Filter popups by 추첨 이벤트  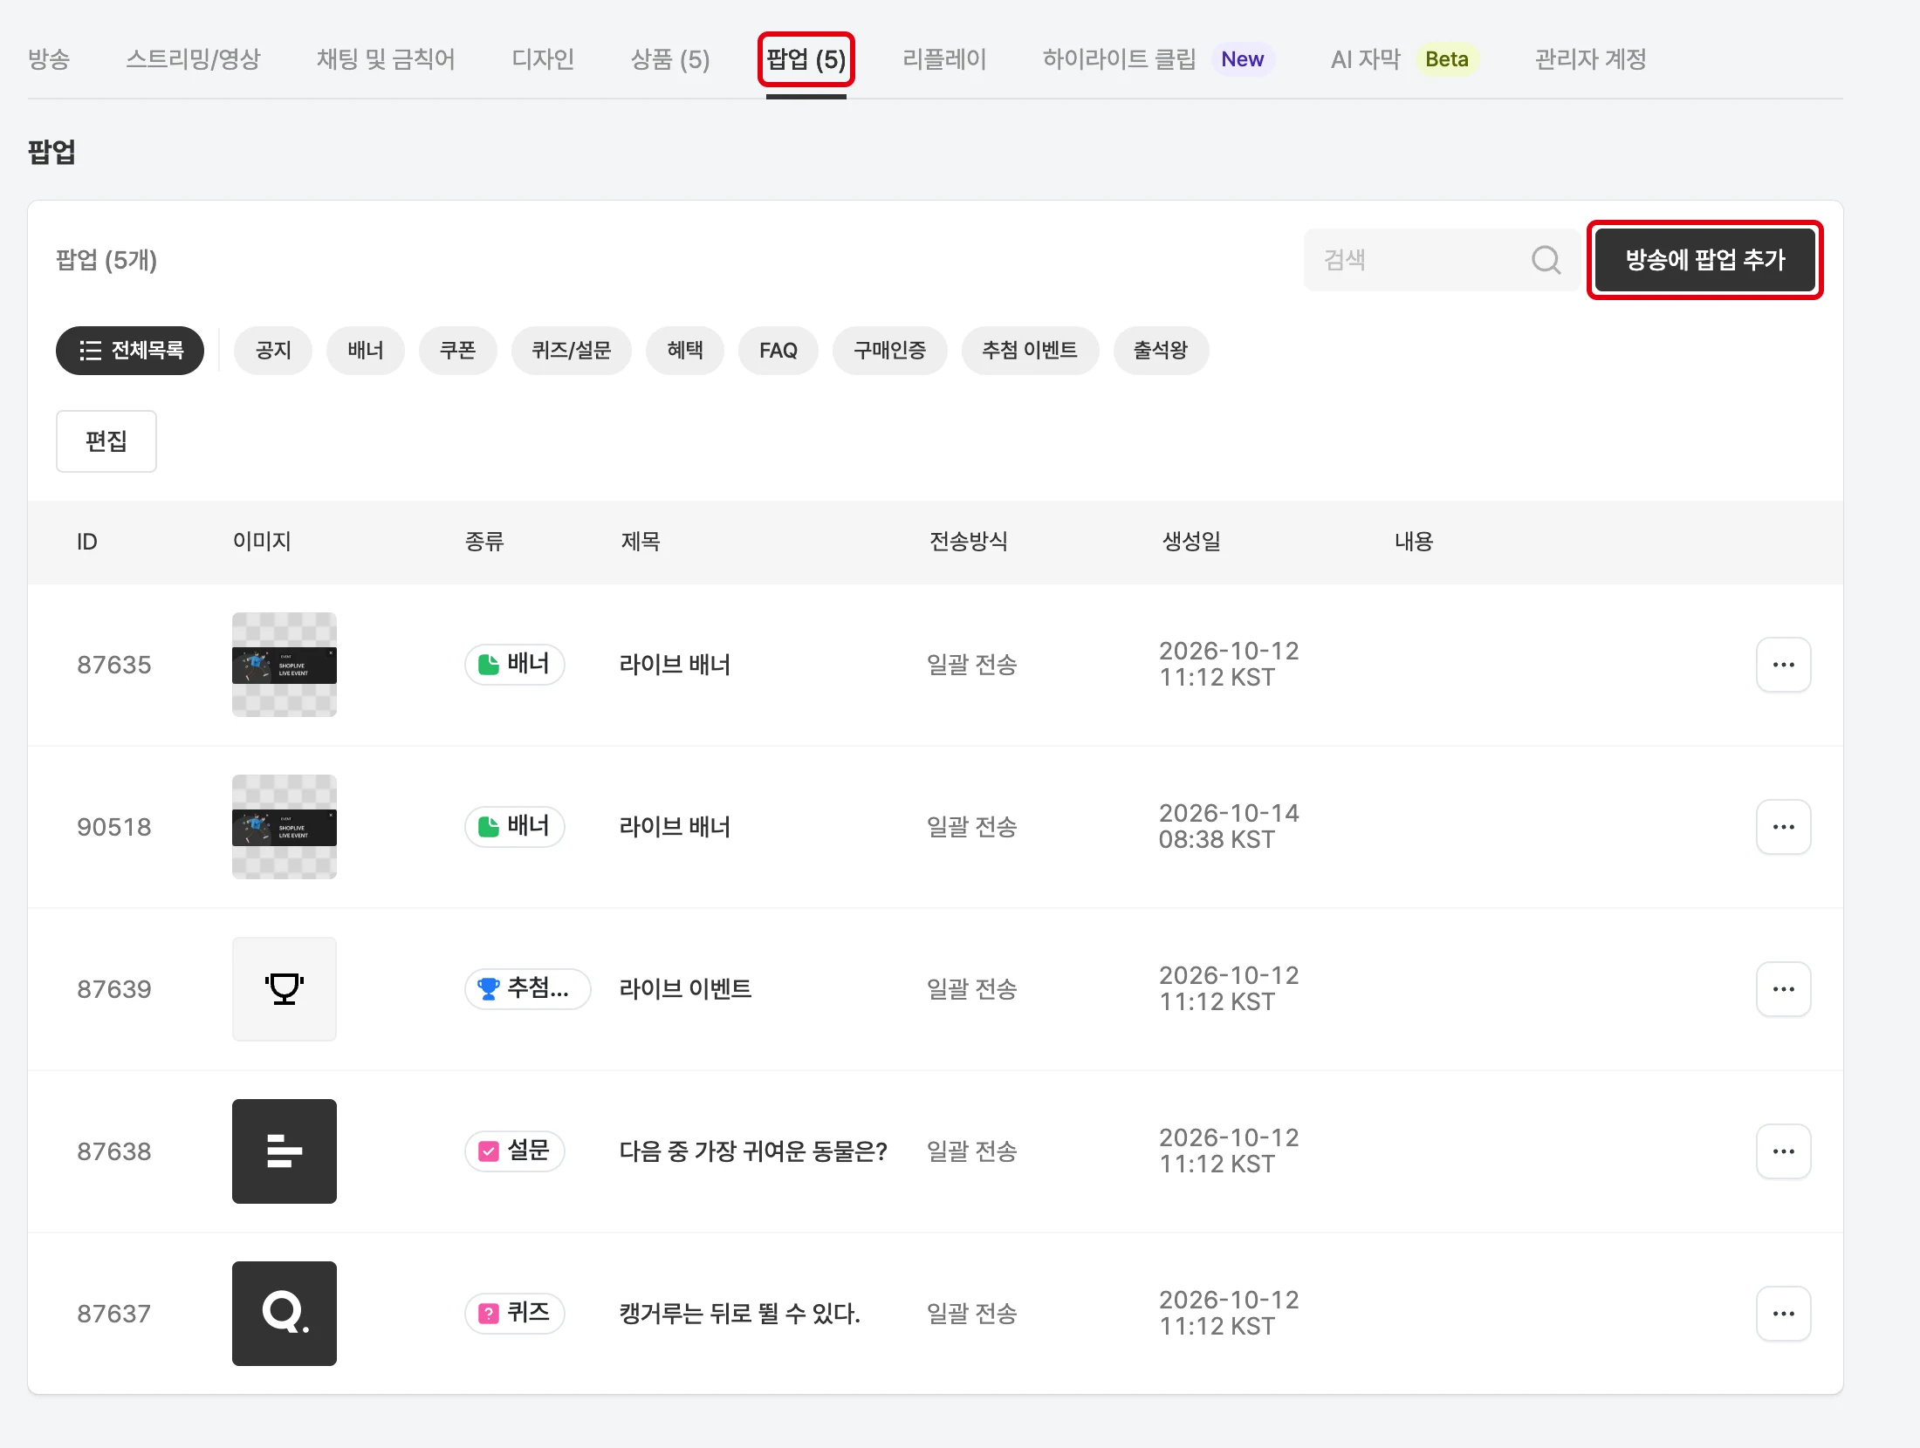[x=1030, y=351]
